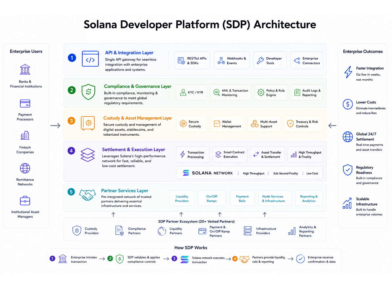Select the On/Off Ramps card
This screenshot has width=392, height=289.
(212, 198)
